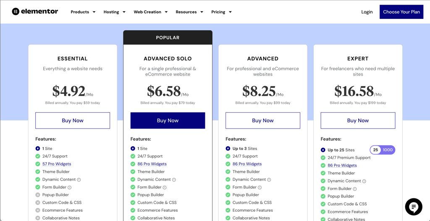Viewport: 430px width, 221px height.
Task: Click the $4.92 price
Action: pos(69,91)
